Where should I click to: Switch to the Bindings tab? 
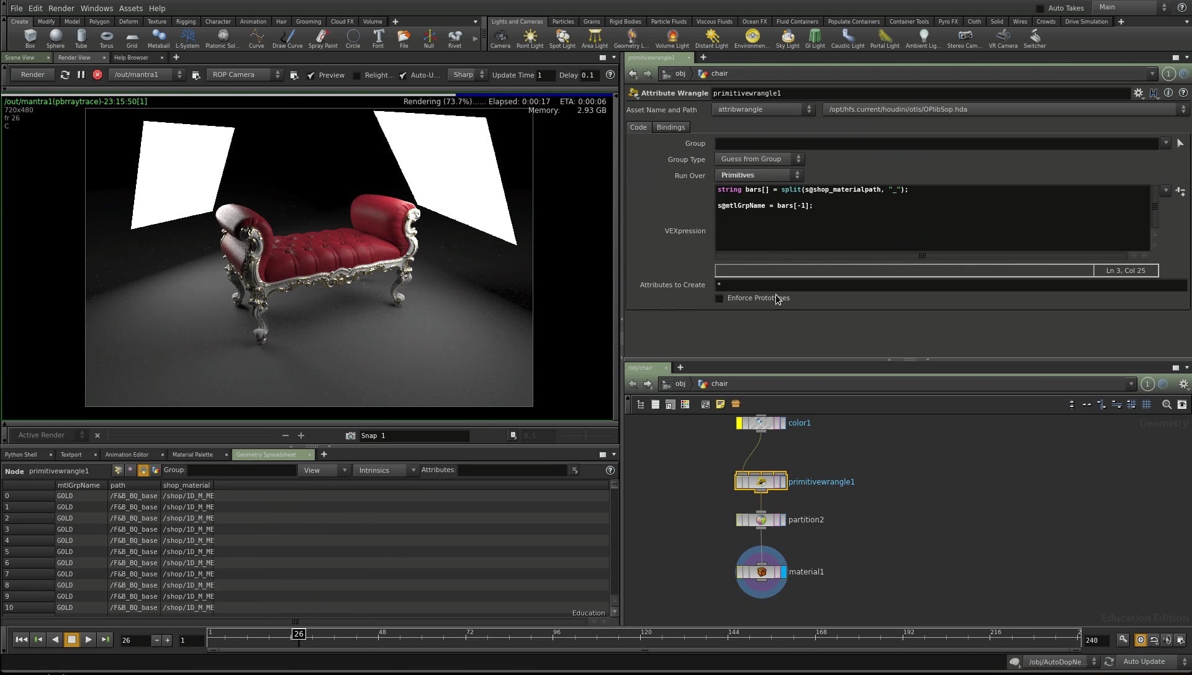[670, 127]
